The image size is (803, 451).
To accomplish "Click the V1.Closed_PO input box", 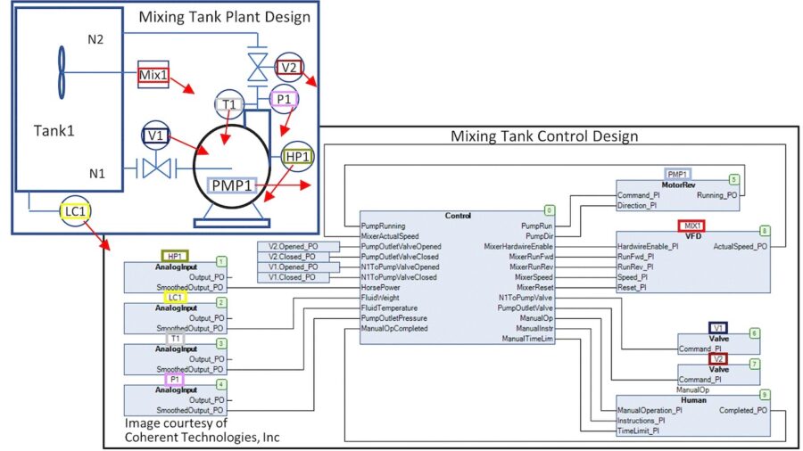I will [293, 277].
